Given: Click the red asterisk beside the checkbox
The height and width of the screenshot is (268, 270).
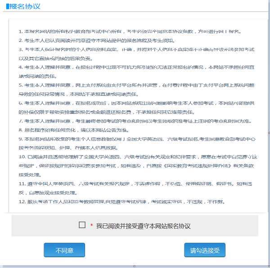Looking at the screenshot, I should click(x=92, y=226).
